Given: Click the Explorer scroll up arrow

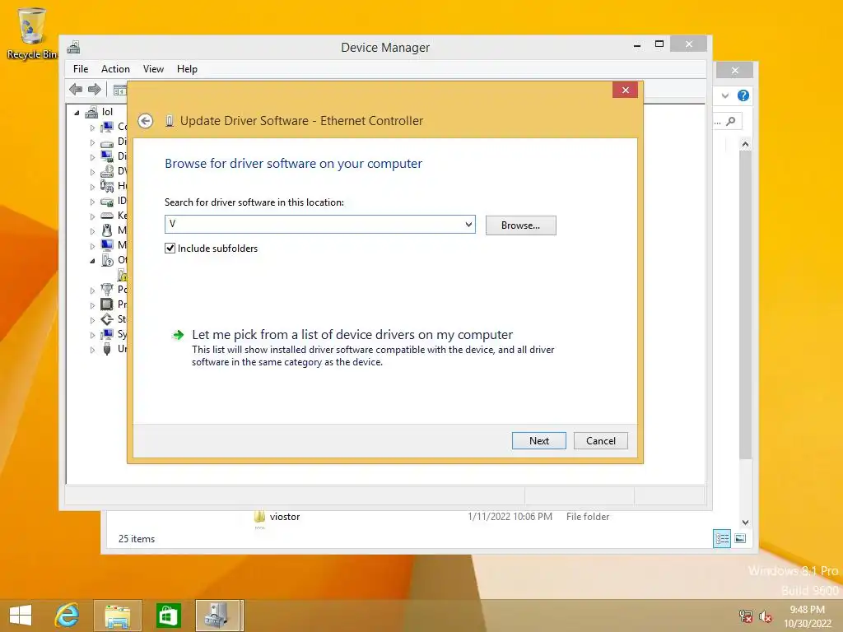Looking at the screenshot, I should coord(745,144).
